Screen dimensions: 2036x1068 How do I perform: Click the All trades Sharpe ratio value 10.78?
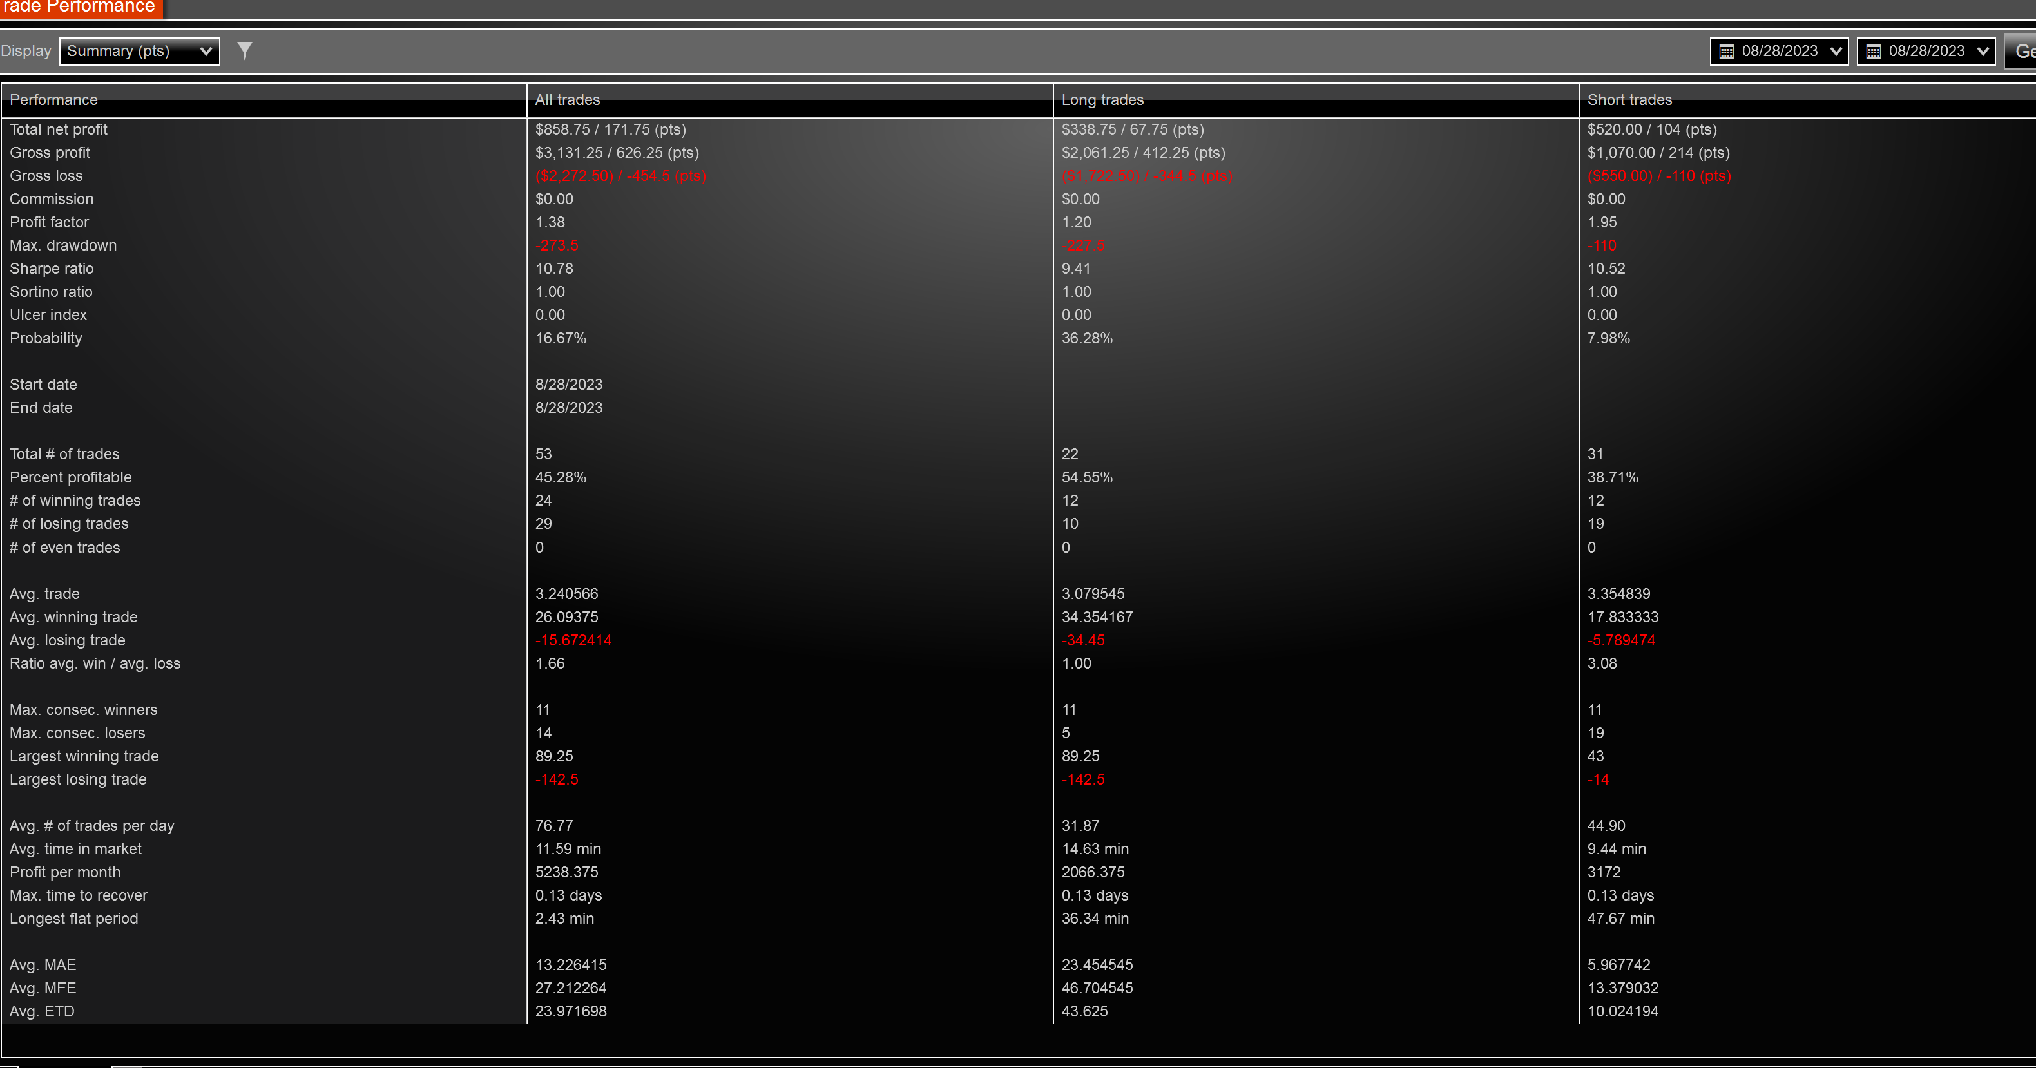(554, 269)
